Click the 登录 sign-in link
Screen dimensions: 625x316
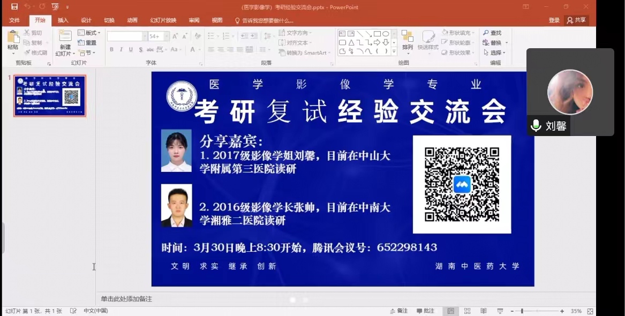coord(554,20)
